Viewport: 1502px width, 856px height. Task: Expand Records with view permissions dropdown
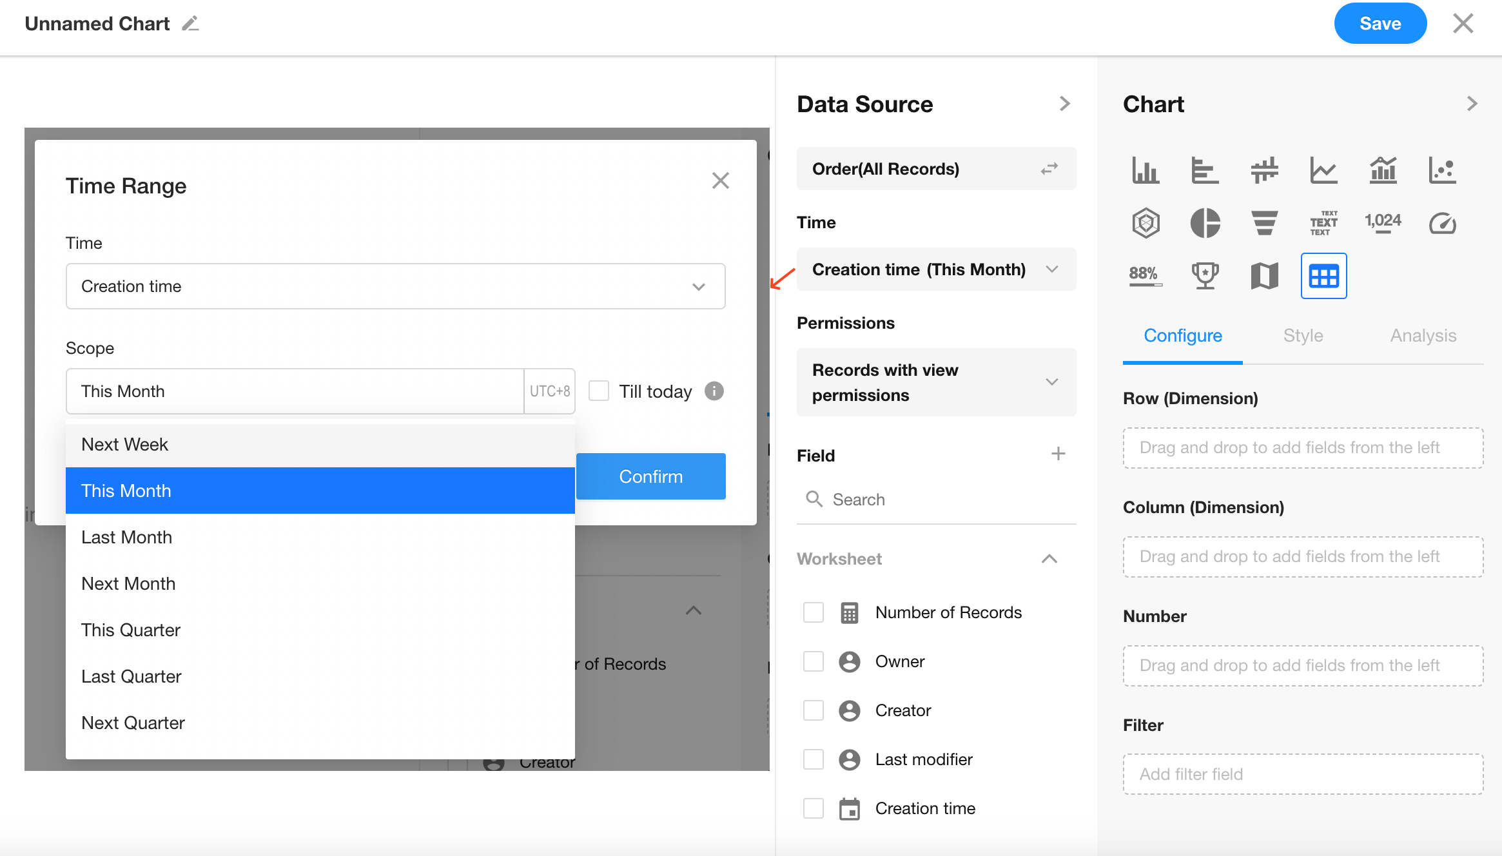pyautogui.click(x=936, y=382)
